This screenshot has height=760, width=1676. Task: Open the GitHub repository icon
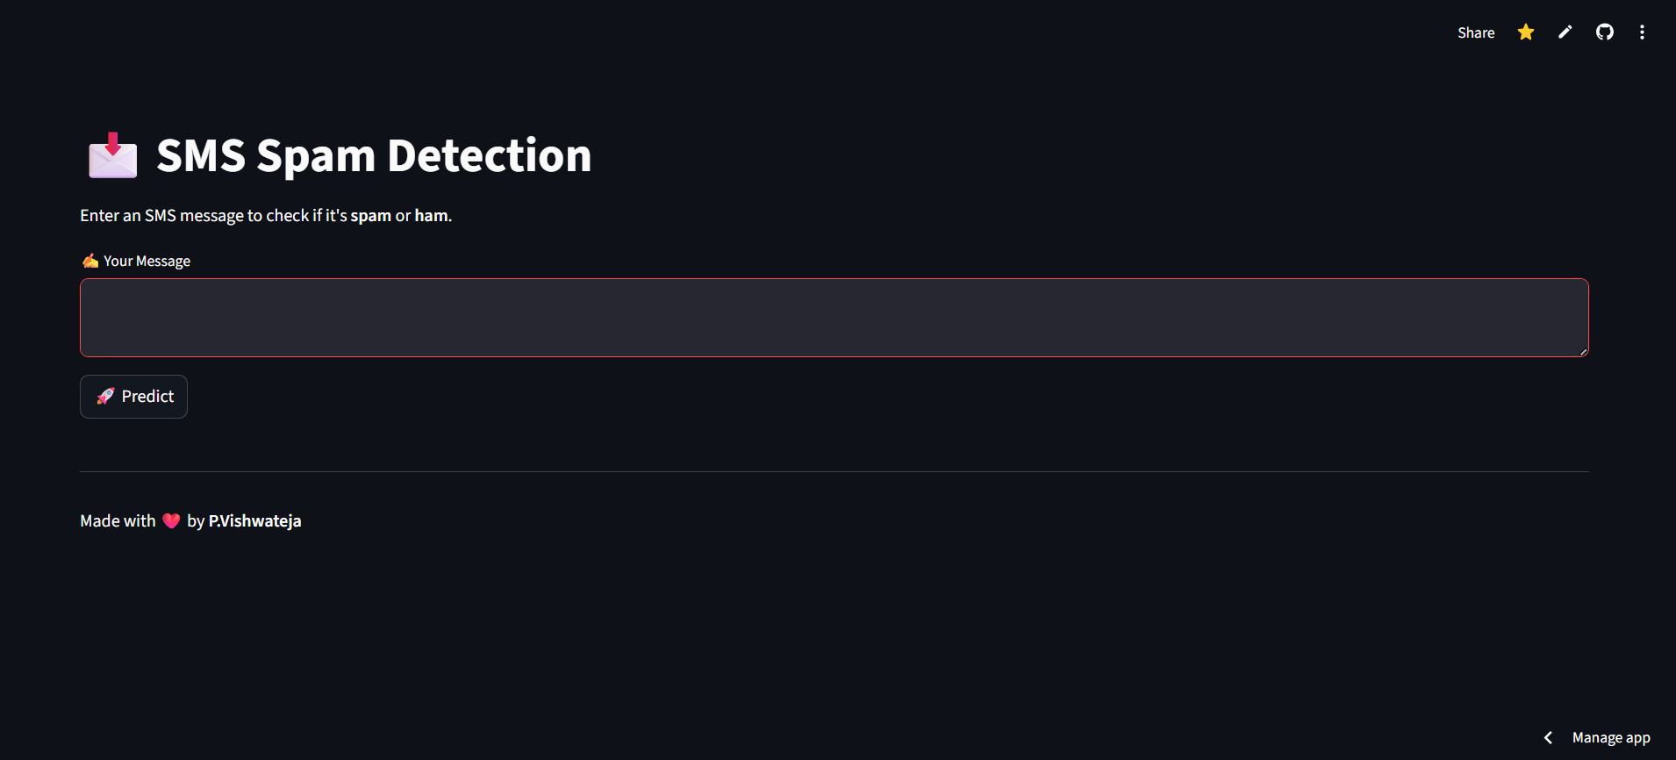click(x=1604, y=32)
